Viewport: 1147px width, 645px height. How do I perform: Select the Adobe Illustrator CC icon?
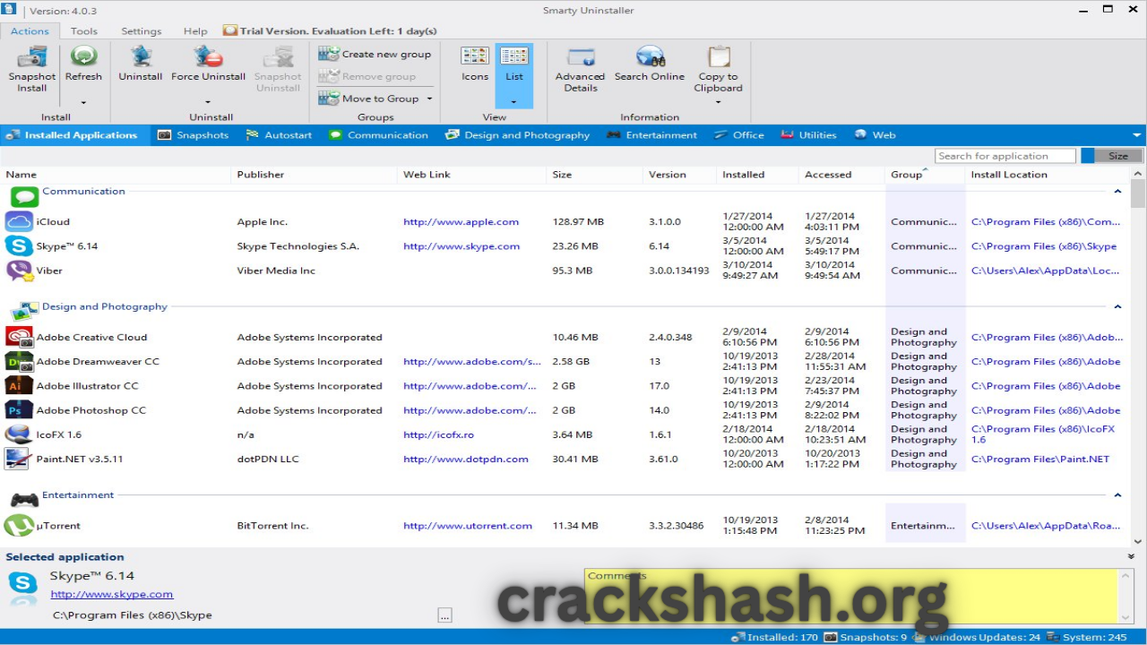19,385
